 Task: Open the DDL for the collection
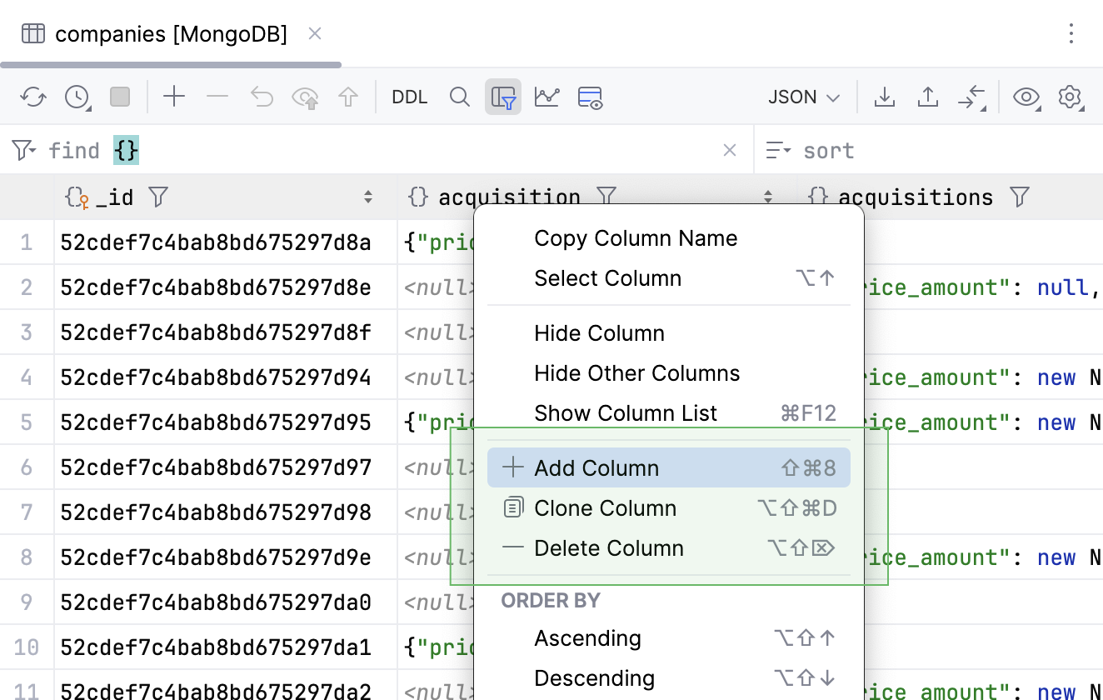tap(409, 97)
